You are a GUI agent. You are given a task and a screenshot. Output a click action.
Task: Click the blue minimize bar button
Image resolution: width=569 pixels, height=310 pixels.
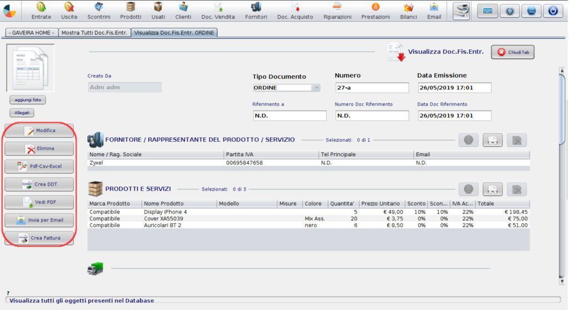pyautogui.click(x=531, y=11)
